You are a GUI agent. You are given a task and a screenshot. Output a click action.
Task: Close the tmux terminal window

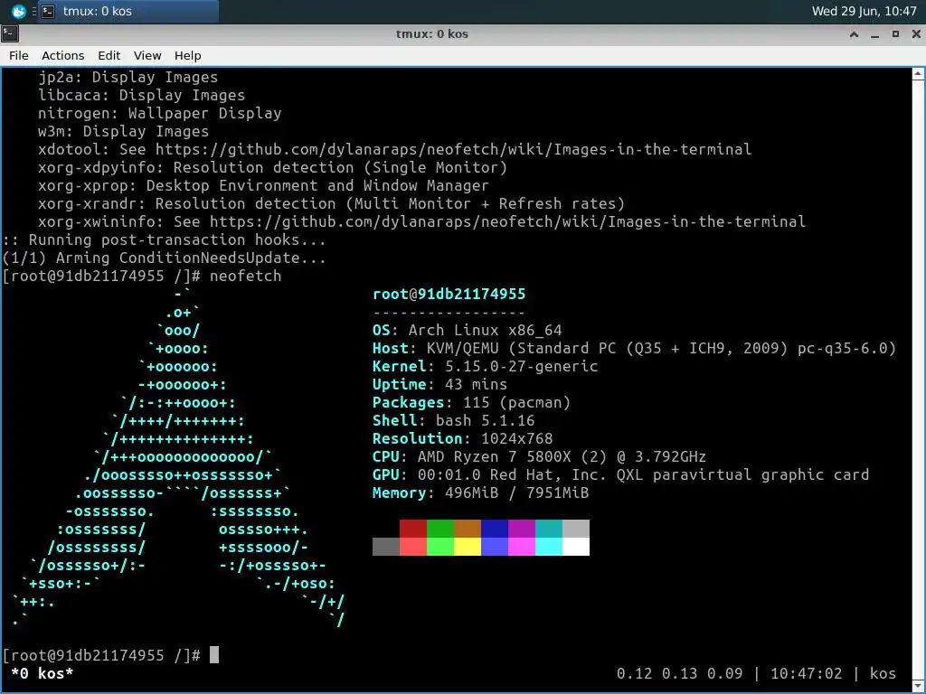[916, 34]
